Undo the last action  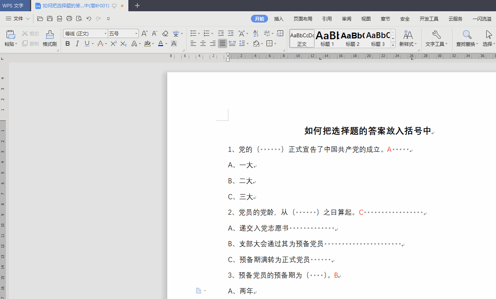pos(89,18)
